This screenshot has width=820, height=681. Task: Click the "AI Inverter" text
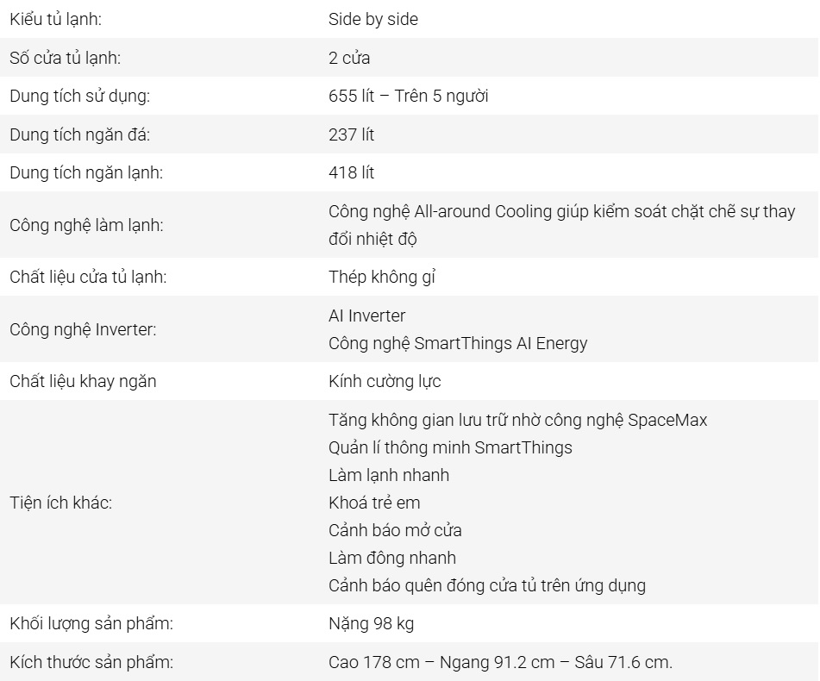coord(366,316)
